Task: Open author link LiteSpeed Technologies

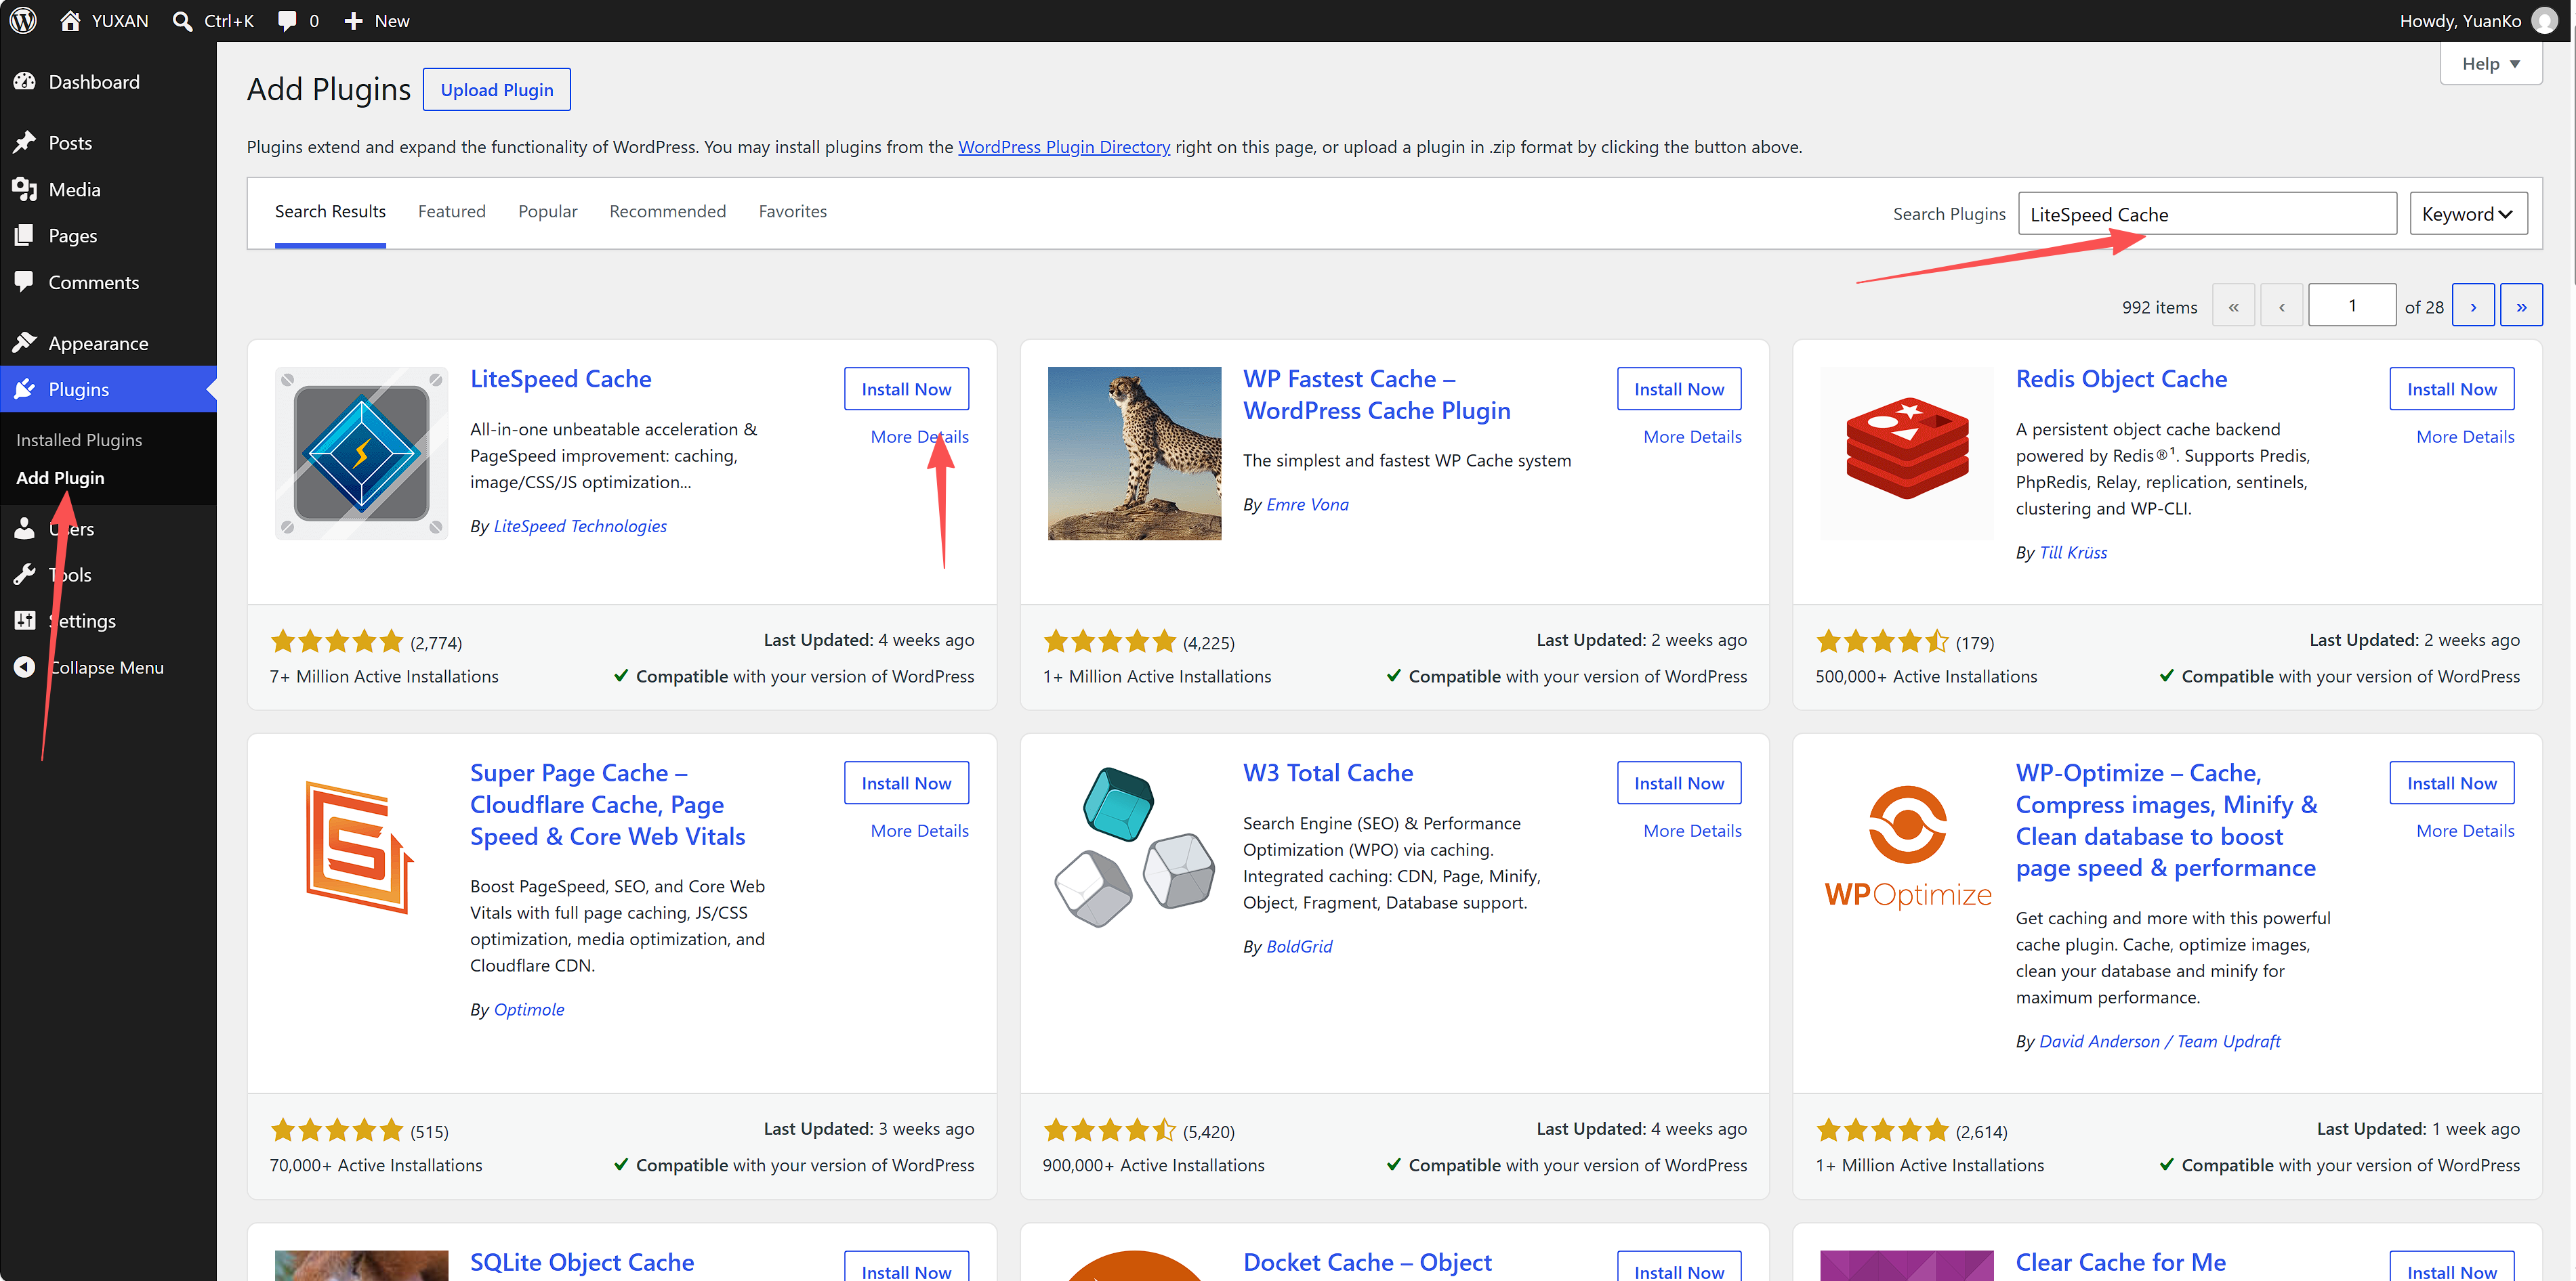Action: pos(580,525)
